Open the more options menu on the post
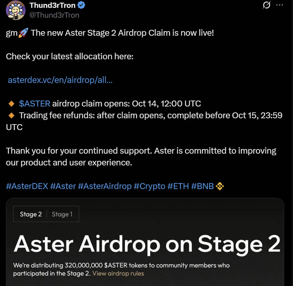 pos(280,4)
